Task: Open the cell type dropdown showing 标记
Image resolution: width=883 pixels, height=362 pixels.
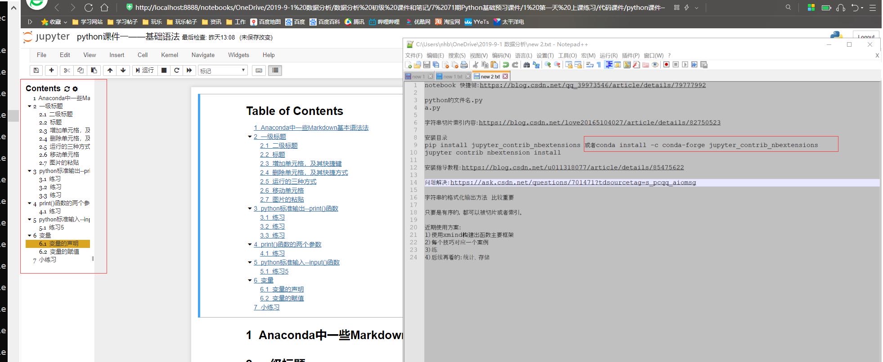Action: [x=223, y=71]
